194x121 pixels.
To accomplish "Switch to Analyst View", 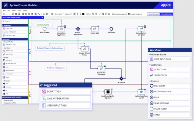I will point(153,14).
